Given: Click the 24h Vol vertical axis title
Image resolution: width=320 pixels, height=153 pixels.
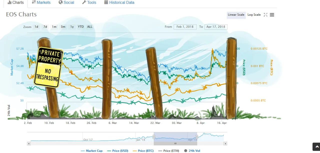Looking at the screenshot, I should (x=9, y=110).
